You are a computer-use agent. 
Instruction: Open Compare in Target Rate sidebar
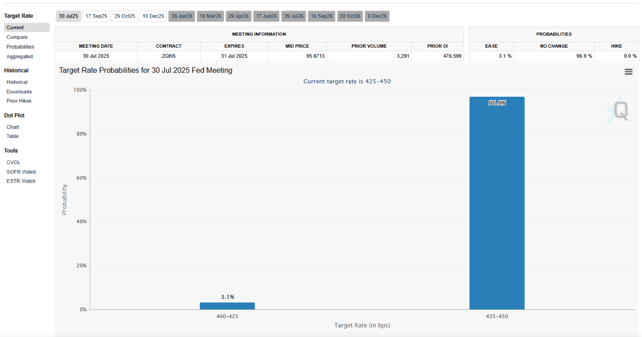click(17, 37)
